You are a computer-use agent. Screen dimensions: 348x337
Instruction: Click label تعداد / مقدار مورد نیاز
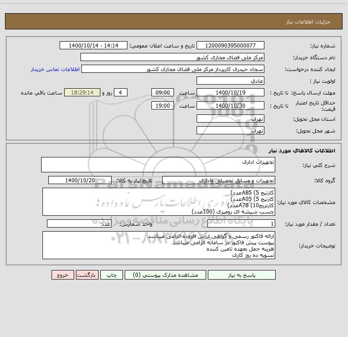310,224
